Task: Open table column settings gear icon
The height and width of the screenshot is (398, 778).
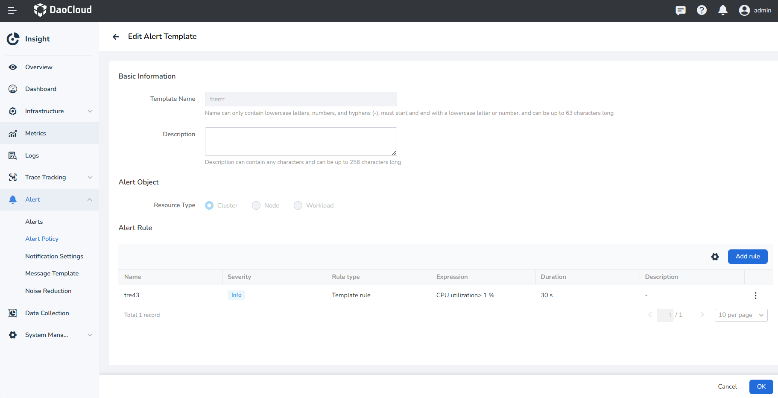Action: [x=715, y=257]
